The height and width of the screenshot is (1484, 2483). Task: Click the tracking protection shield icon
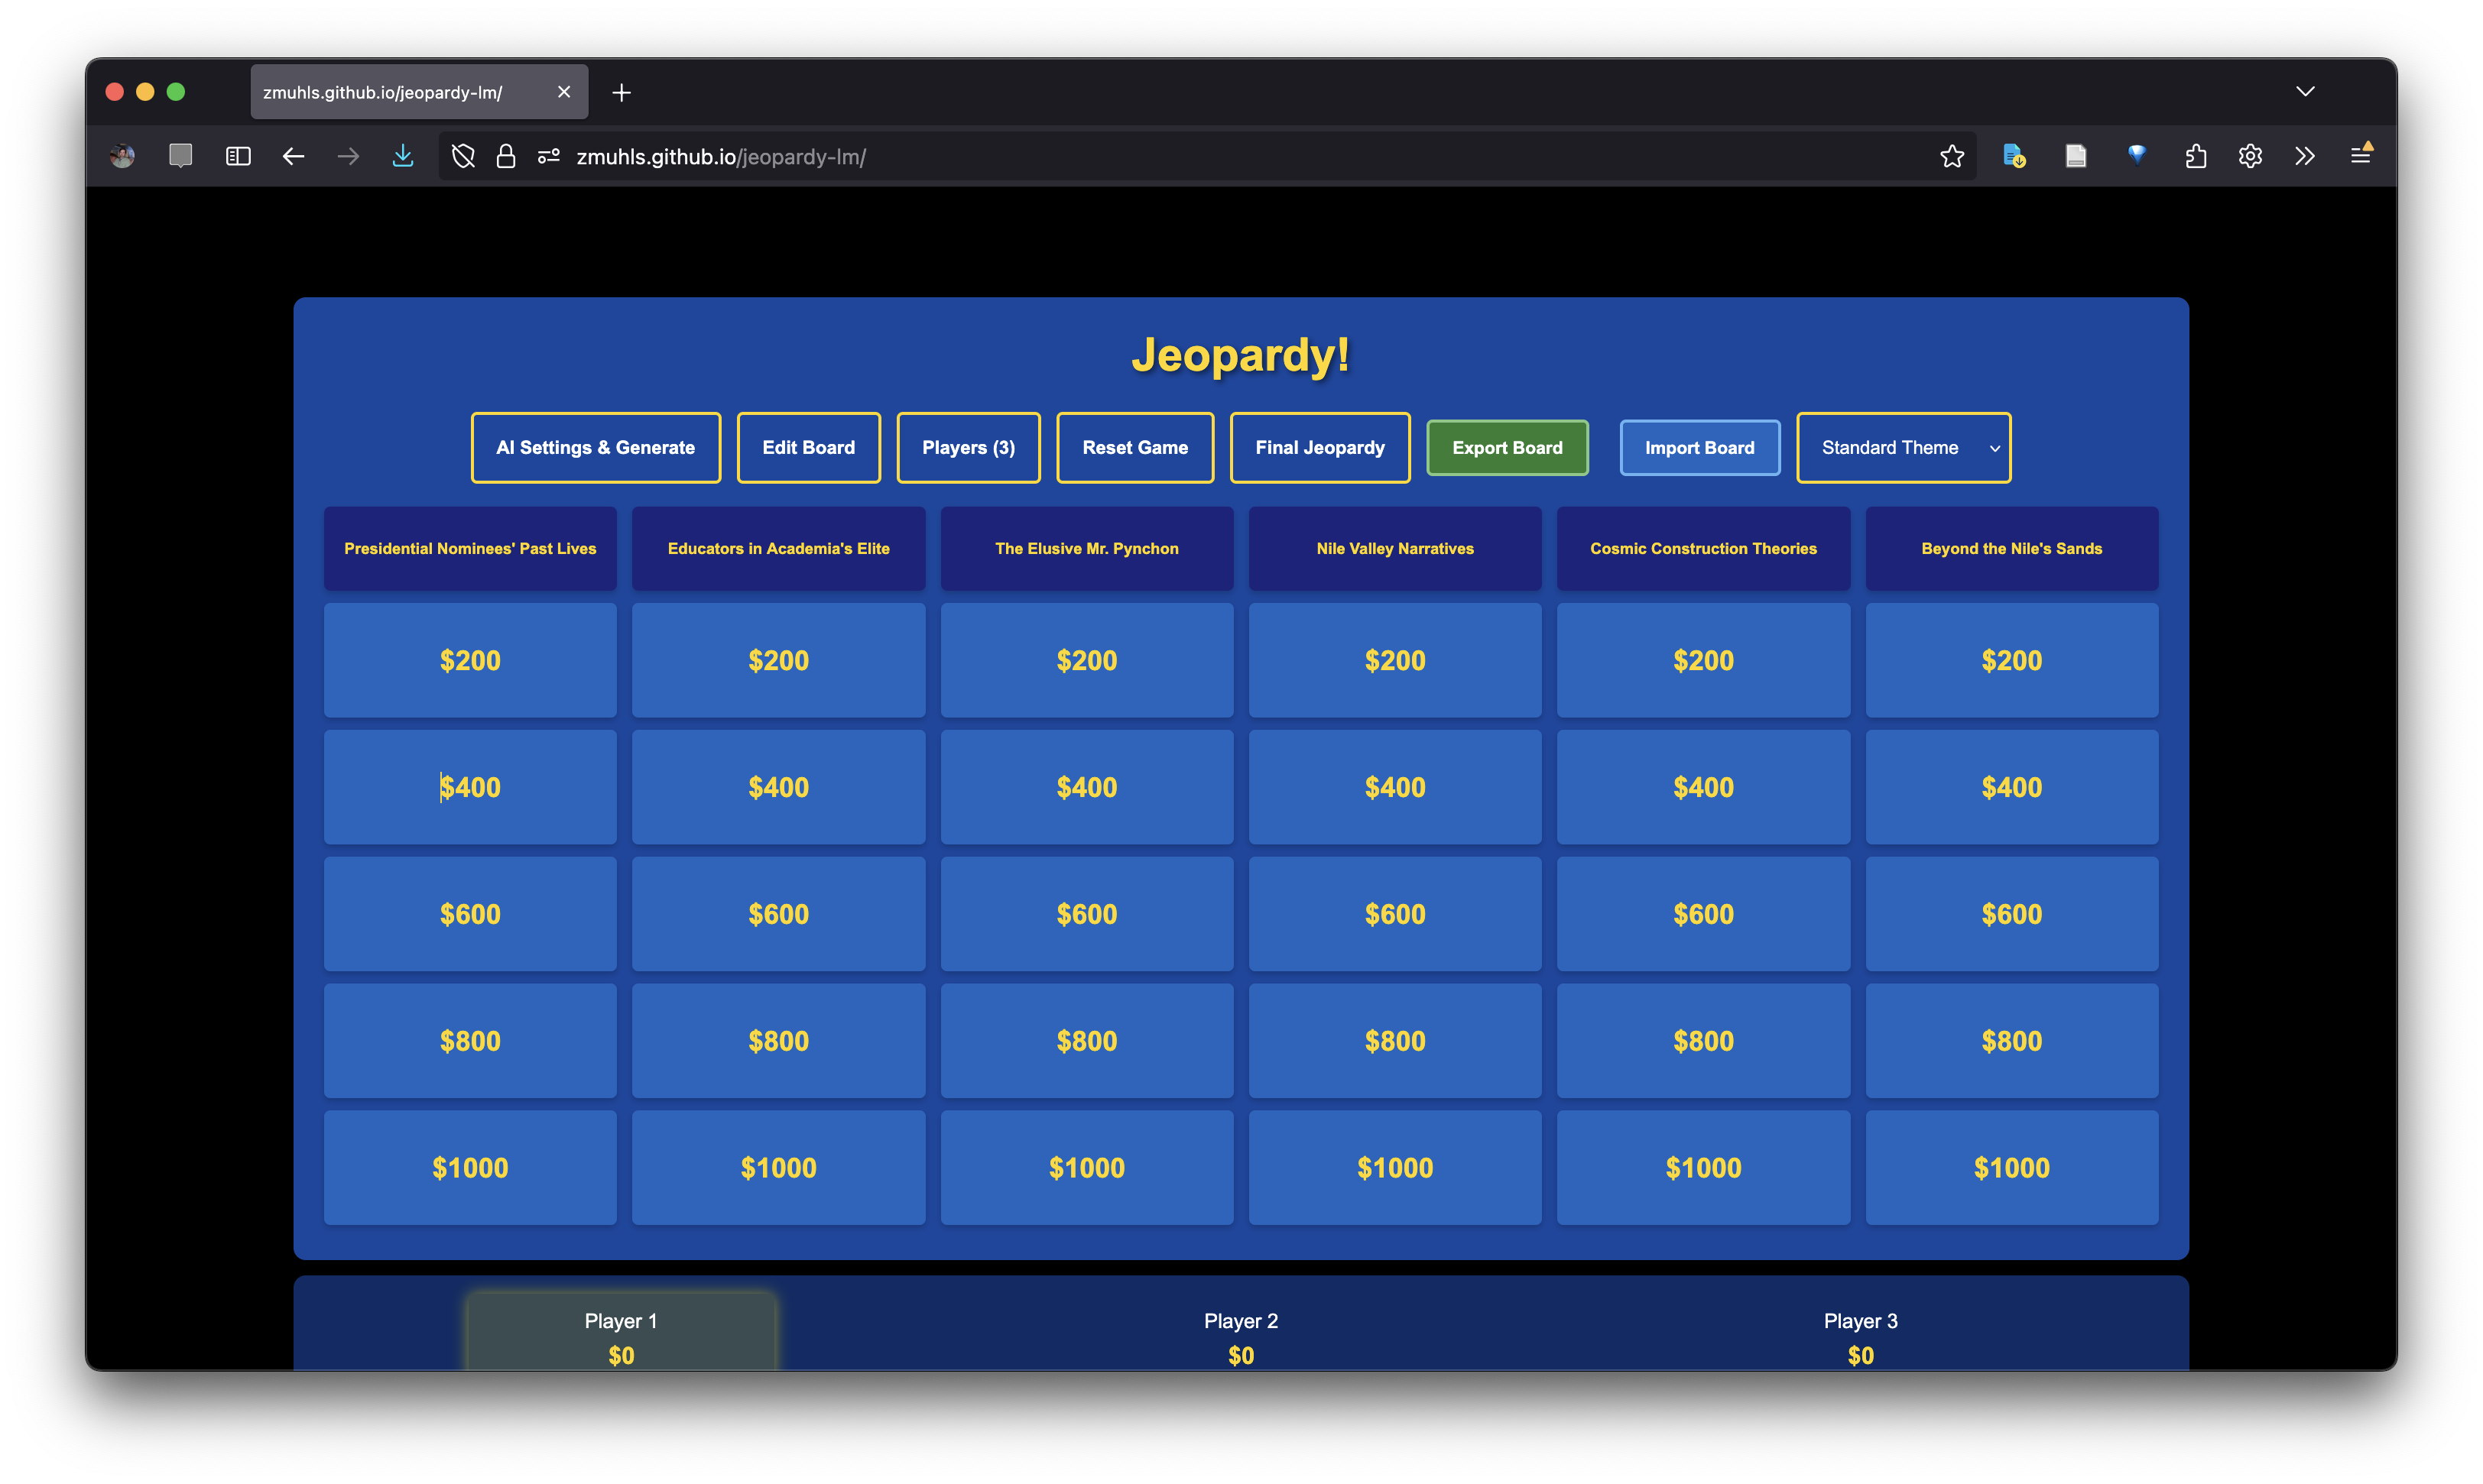tap(463, 155)
